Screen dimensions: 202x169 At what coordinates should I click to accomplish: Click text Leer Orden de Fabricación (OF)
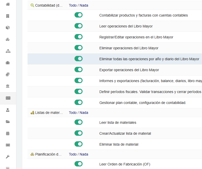(125, 164)
